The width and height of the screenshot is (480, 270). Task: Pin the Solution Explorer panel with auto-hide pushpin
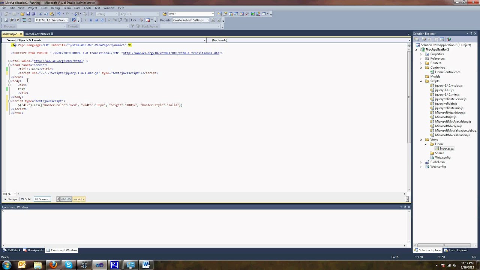pyautogui.click(x=471, y=34)
